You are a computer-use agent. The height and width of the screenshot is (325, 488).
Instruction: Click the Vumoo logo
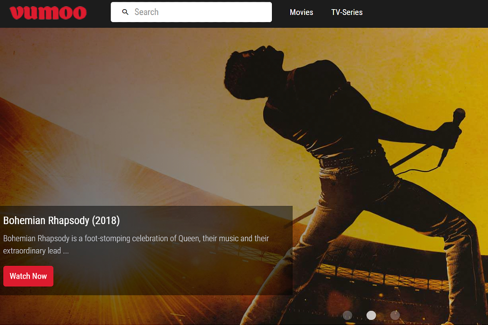pos(48,12)
